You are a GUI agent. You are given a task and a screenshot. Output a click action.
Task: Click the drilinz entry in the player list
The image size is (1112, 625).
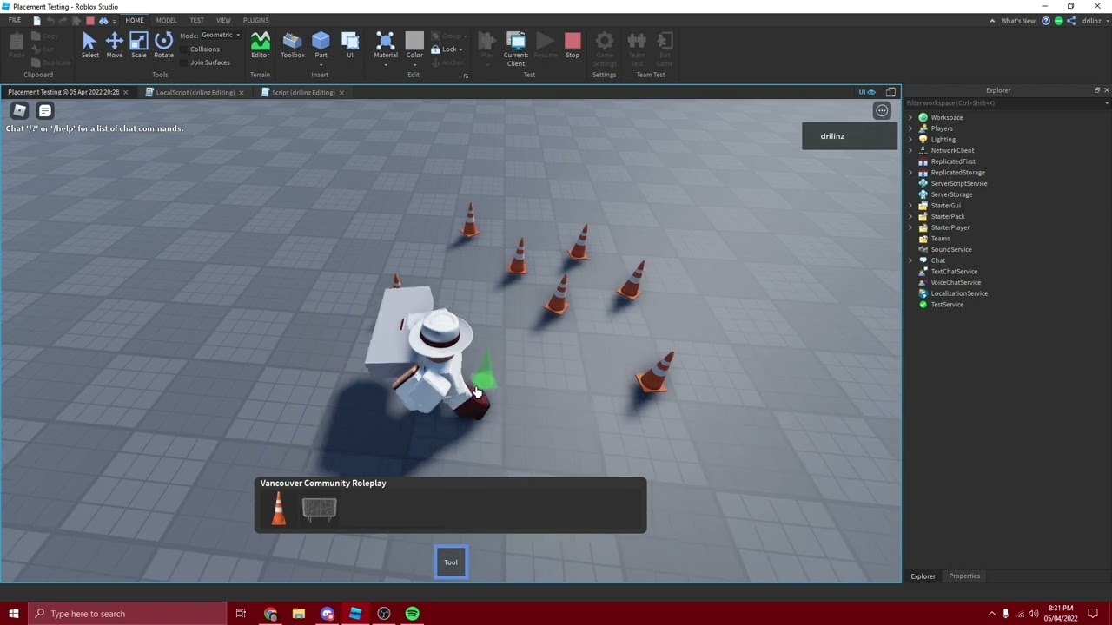[850, 136]
